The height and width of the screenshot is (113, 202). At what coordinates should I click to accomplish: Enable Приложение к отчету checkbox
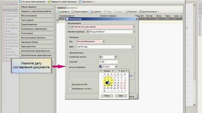(70, 89)
